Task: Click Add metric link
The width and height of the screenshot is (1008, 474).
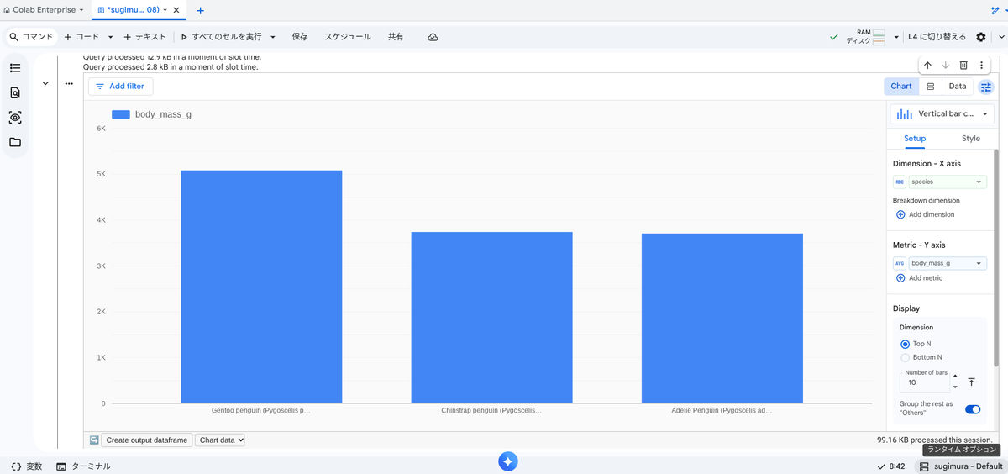Action: tap(919, 277)
